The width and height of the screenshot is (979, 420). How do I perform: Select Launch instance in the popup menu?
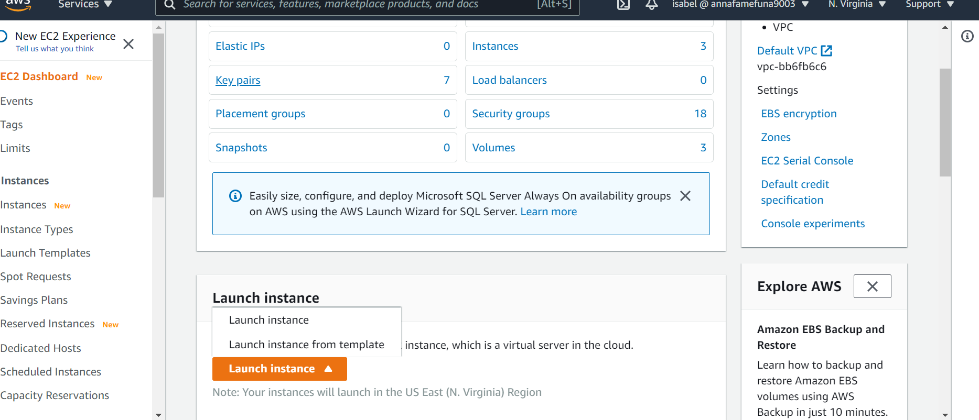[x=268, y=320]
